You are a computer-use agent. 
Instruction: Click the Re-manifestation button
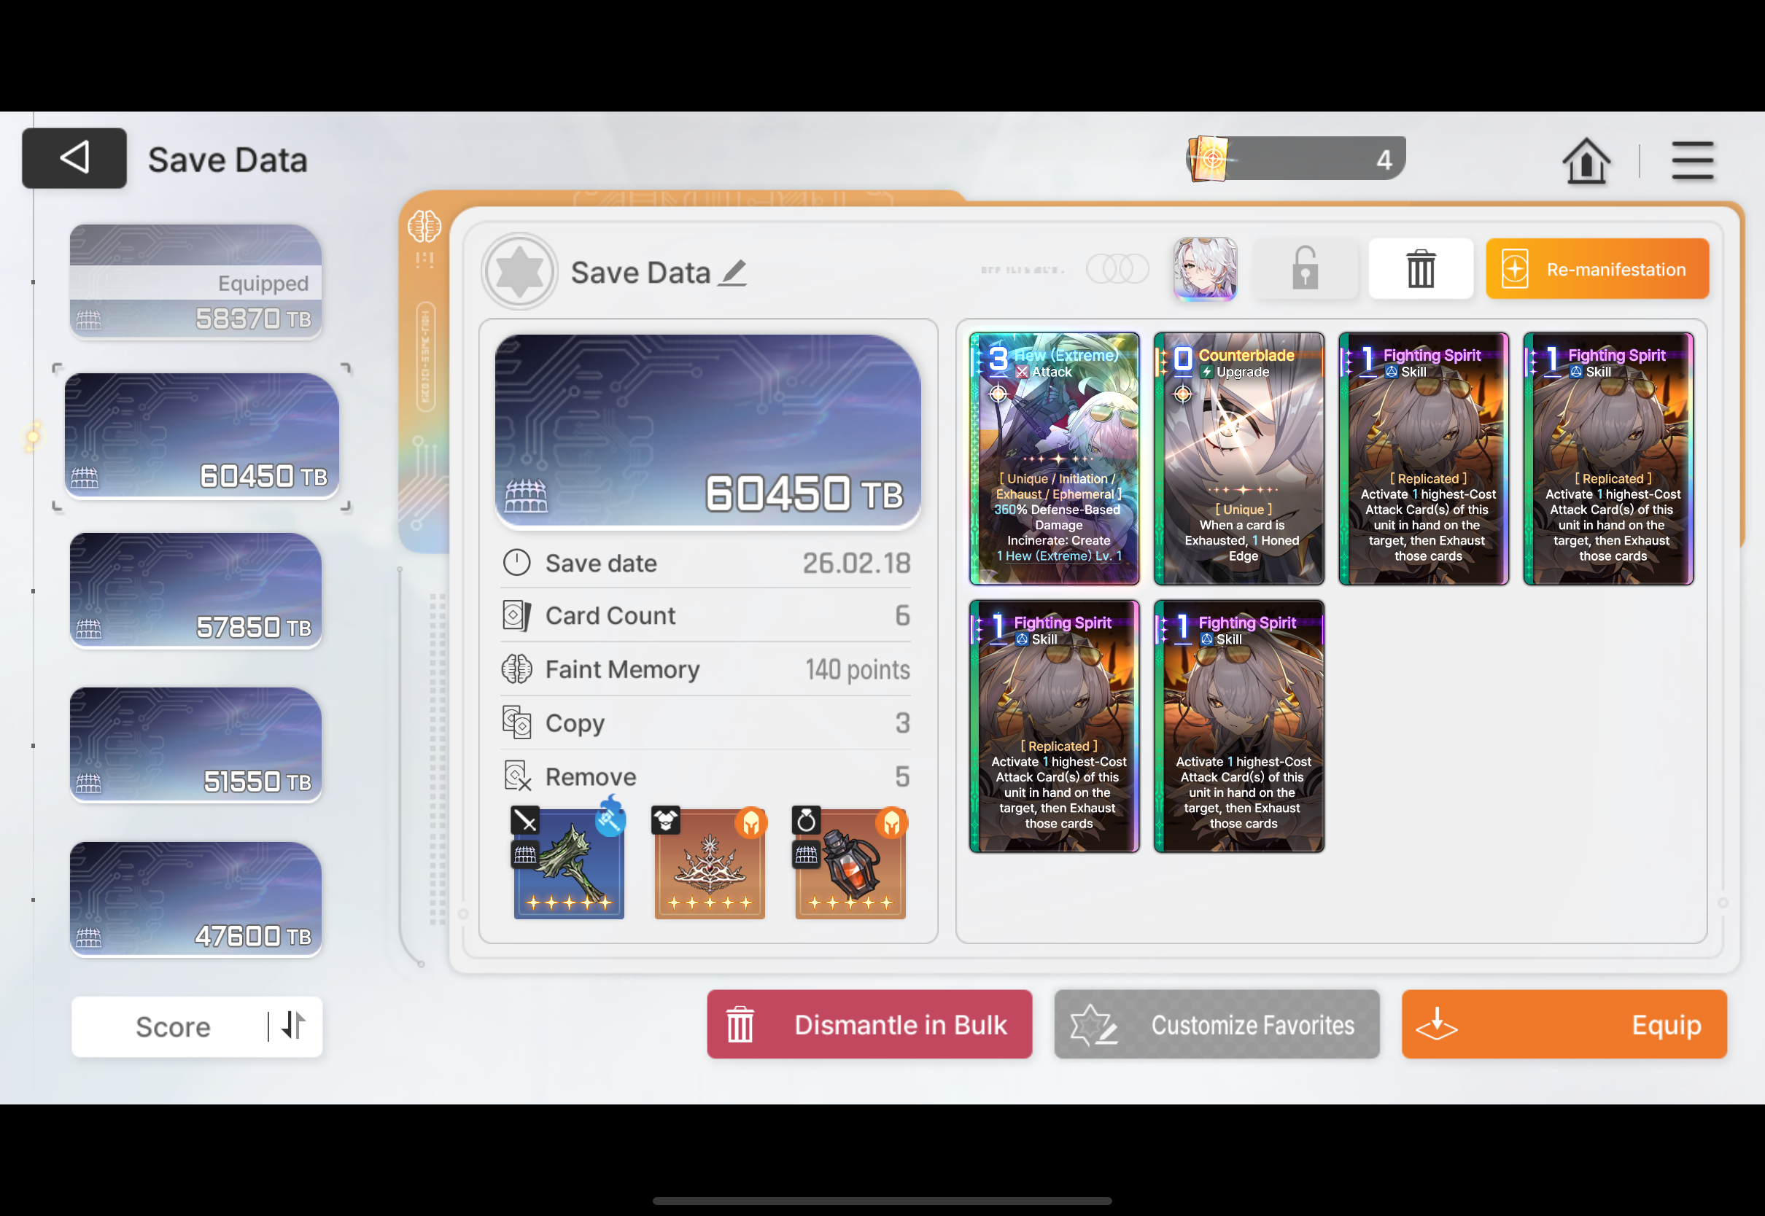[x=1597, y=269]
